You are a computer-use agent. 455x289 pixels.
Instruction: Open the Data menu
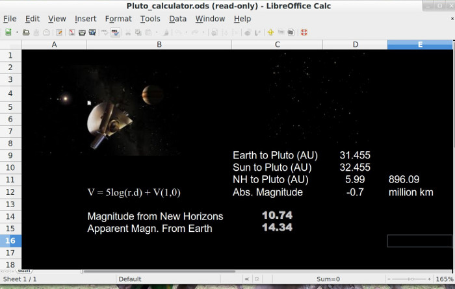[177, 19]
